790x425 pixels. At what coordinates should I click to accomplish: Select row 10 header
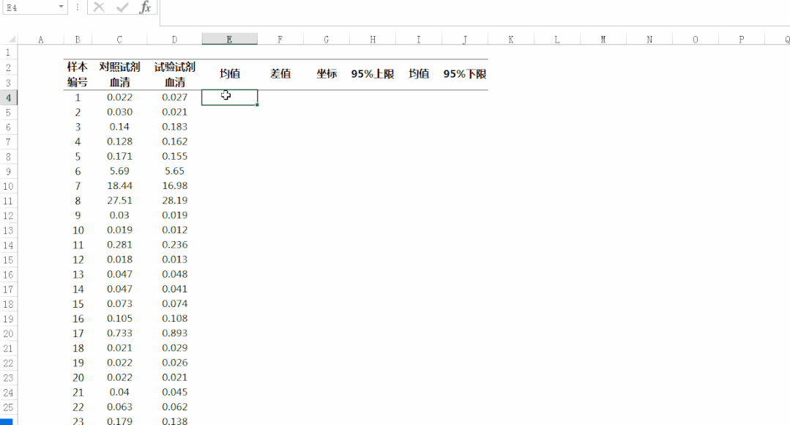(8, 186)
